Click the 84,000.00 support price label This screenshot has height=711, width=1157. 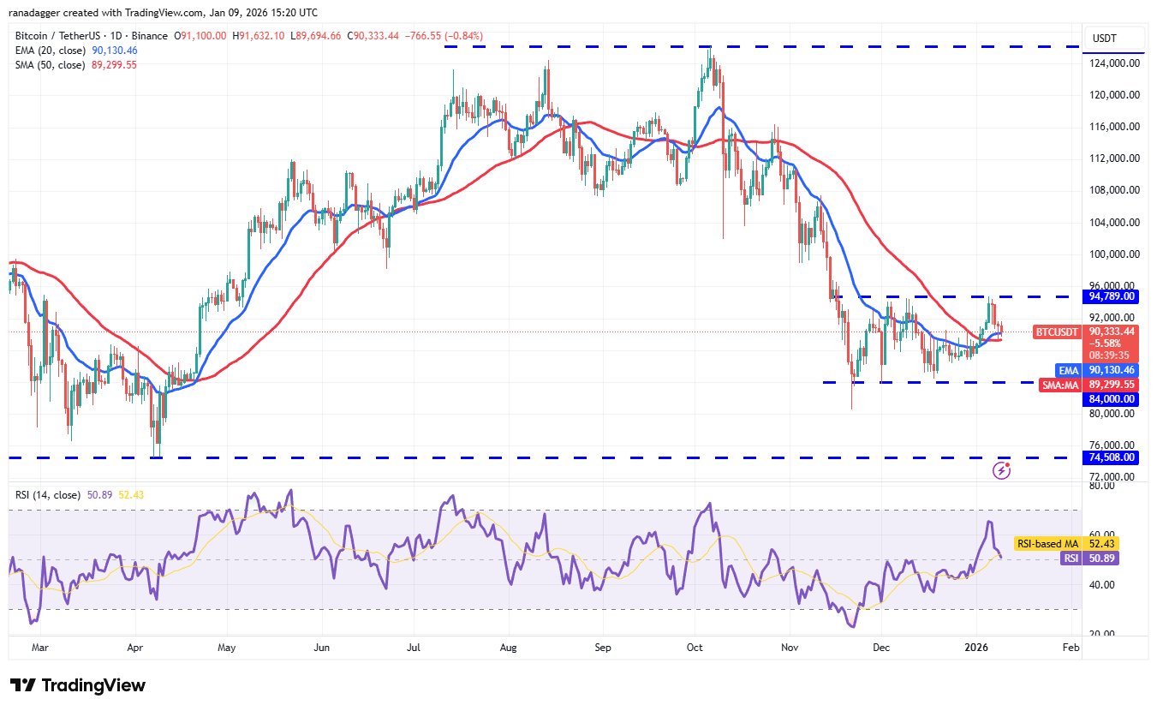coord(1112,399)
